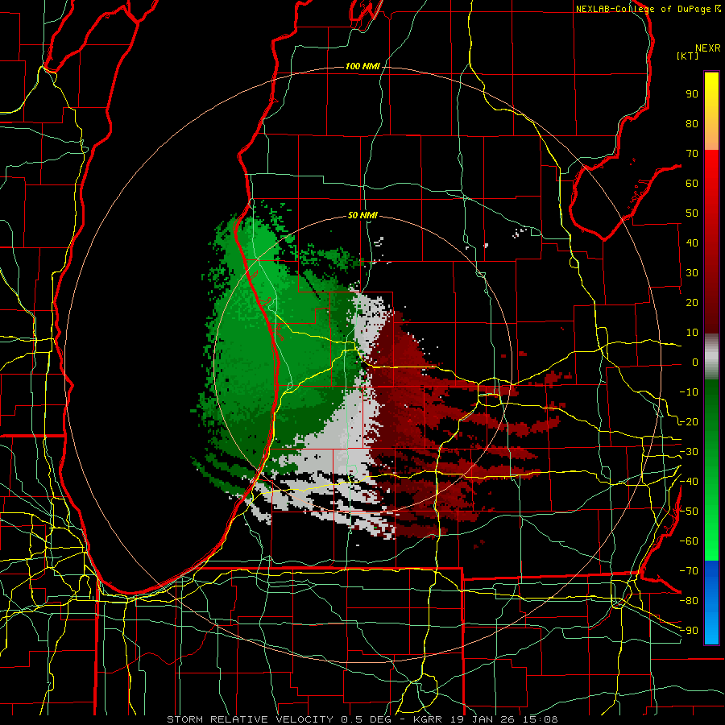
Task: Click the 0 value on the velocity scale
Action: coord(695,362)
